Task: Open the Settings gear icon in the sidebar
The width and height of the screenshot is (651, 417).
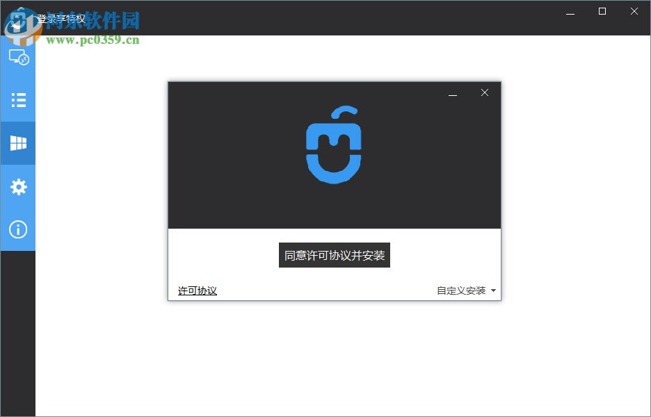Action: tap(17, 186)
